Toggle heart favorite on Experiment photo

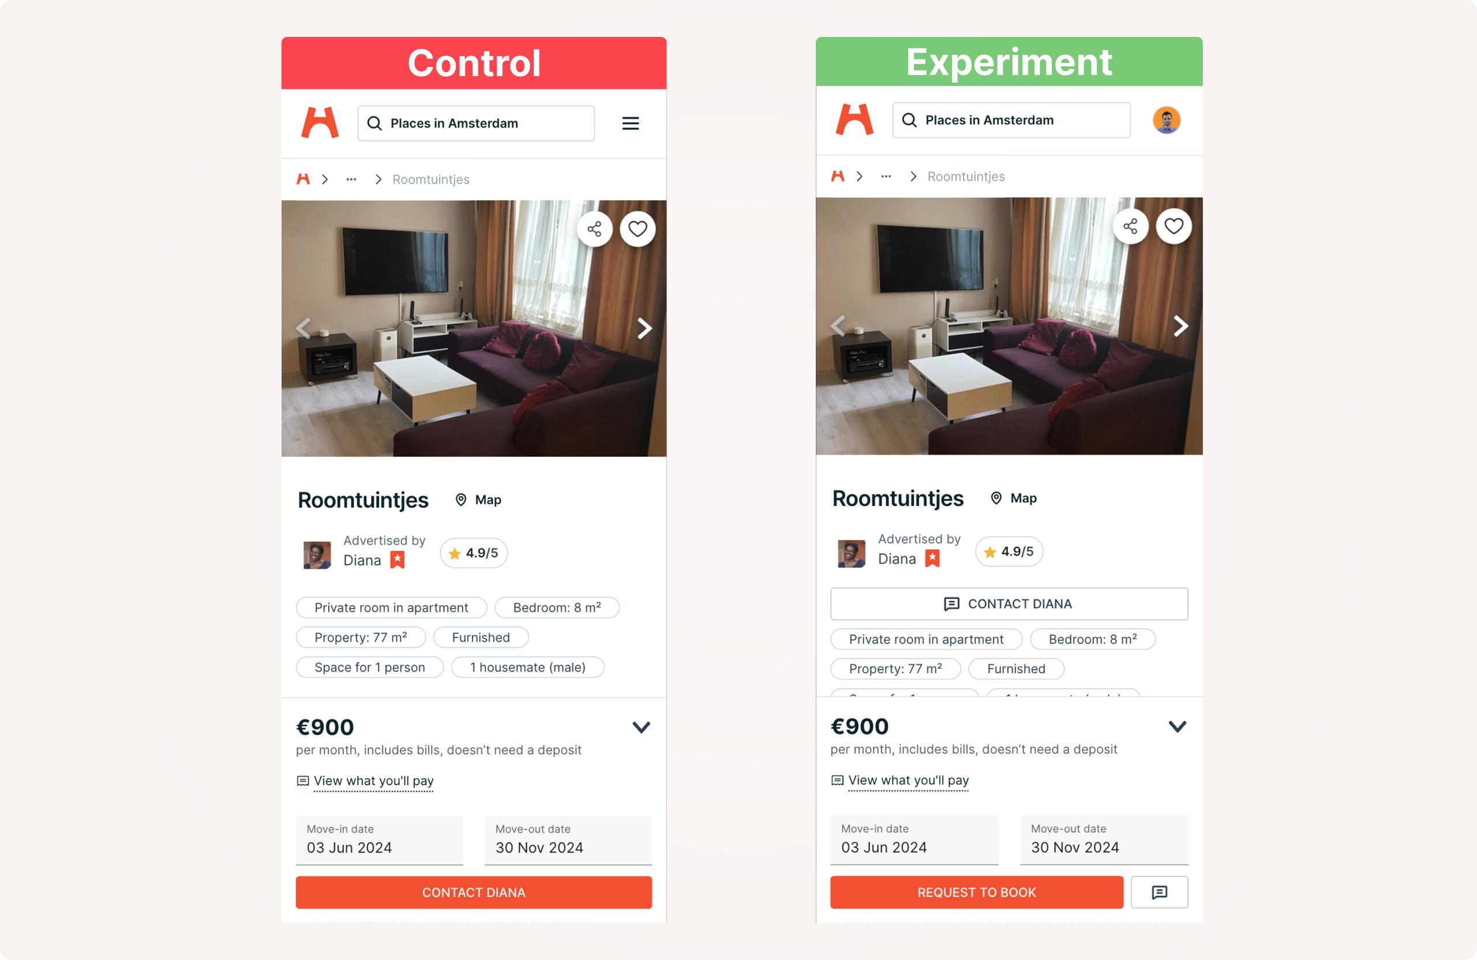(x=1174, y=226)
